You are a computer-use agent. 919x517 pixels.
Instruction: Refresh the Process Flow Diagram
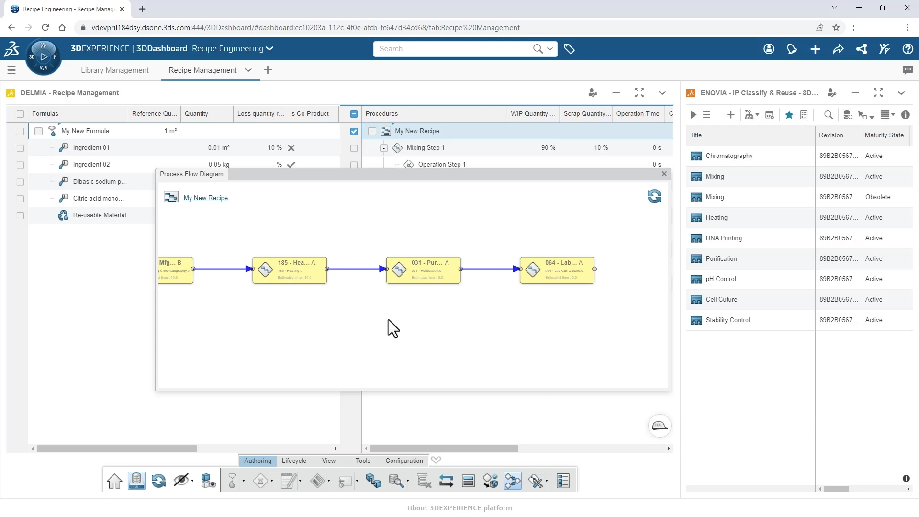[654, 196]
